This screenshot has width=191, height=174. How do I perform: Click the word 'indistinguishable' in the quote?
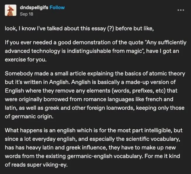click(x=89, y=51)
